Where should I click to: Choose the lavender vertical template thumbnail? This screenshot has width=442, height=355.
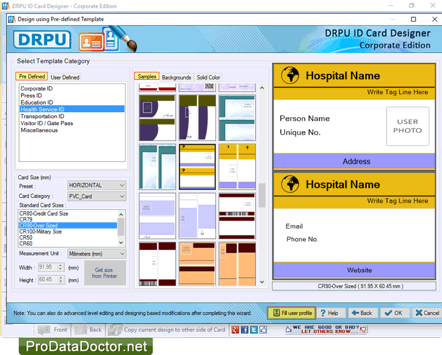click(197, 216)
